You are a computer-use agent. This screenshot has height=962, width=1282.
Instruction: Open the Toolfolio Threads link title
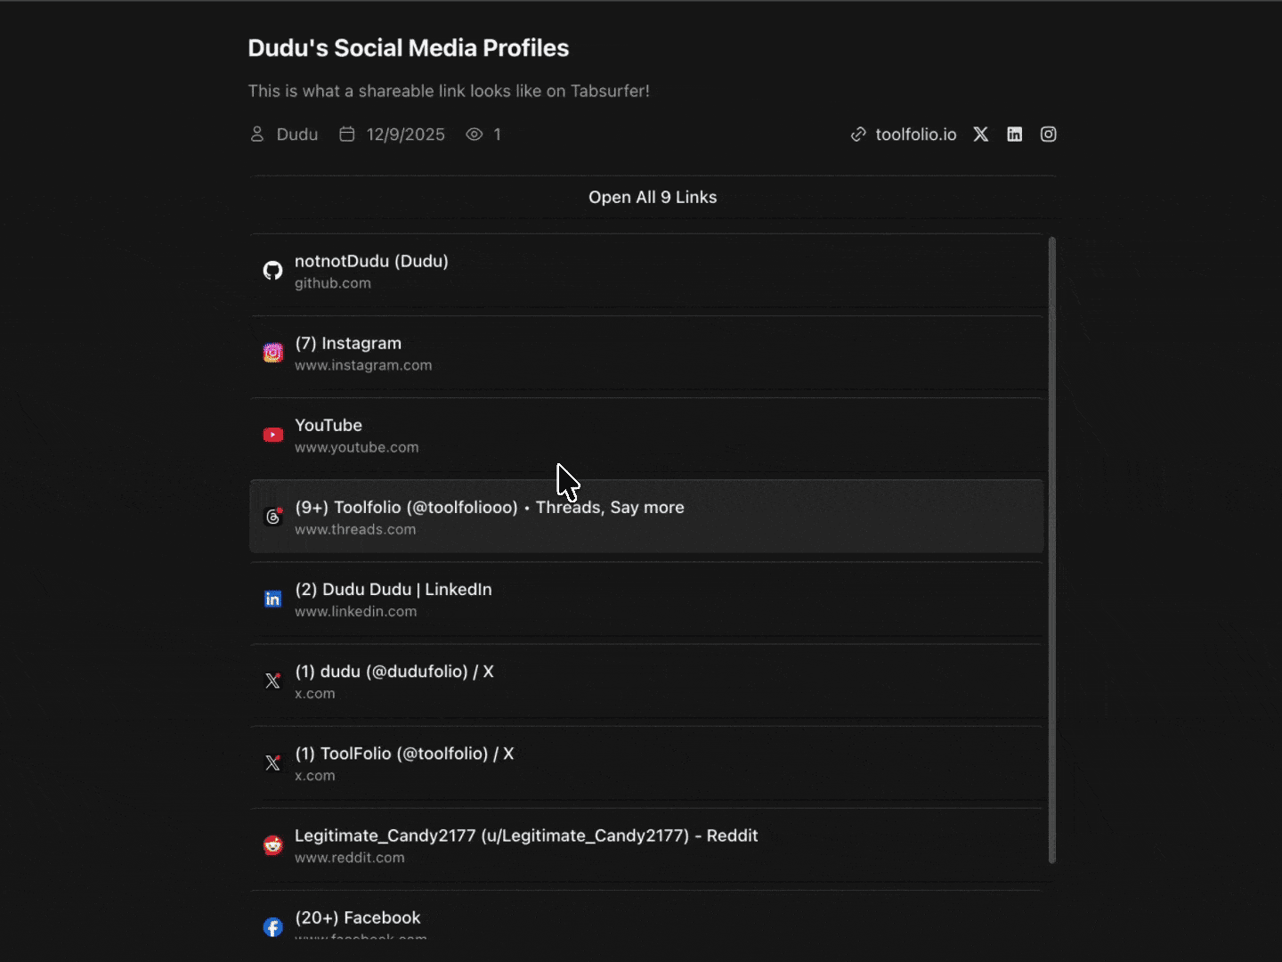click(x=490, y=508)
